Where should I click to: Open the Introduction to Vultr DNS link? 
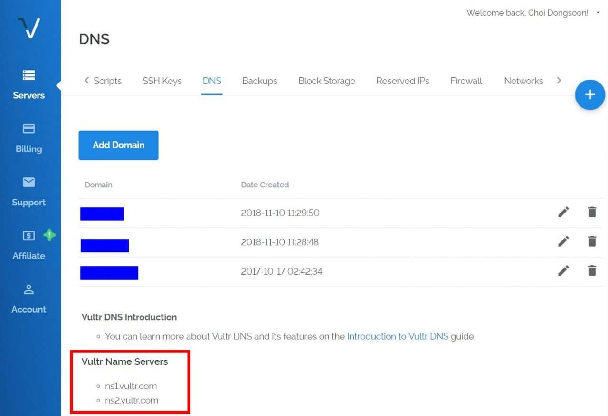coord(398,336)
